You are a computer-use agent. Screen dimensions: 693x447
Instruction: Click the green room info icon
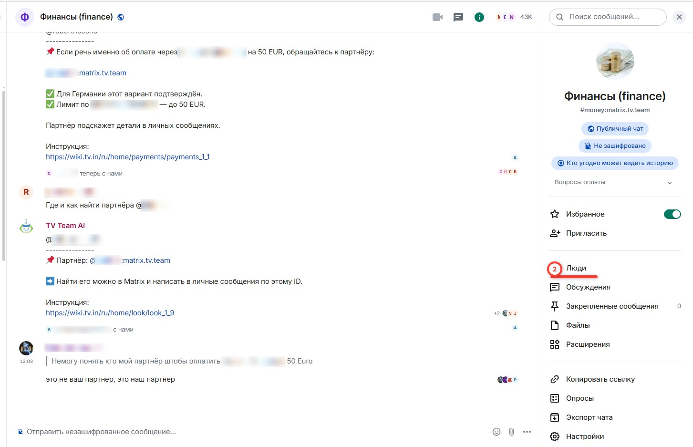(479, 17)
